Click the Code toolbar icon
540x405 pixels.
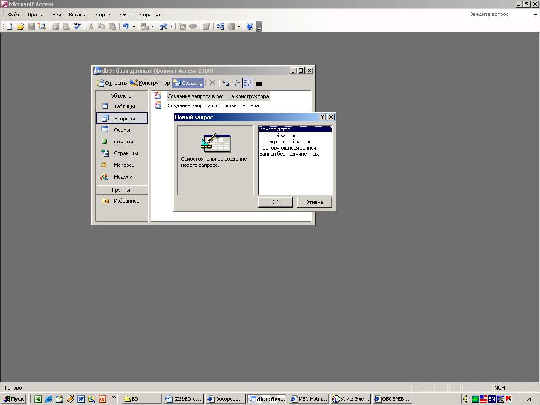tap(182, 26)
